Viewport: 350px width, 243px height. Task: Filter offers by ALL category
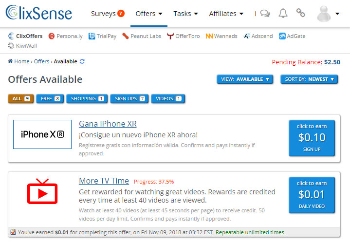pos(21,99)
